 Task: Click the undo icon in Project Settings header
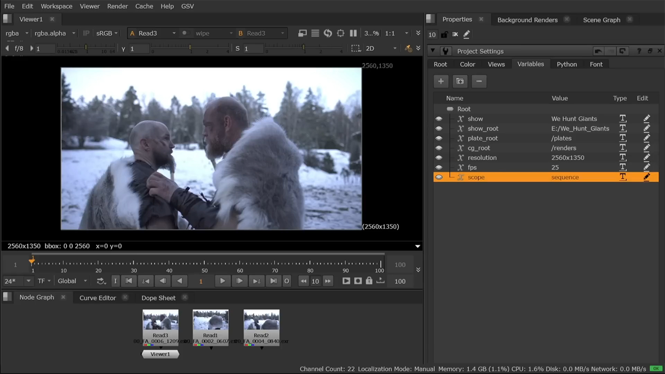click(598, 51)
